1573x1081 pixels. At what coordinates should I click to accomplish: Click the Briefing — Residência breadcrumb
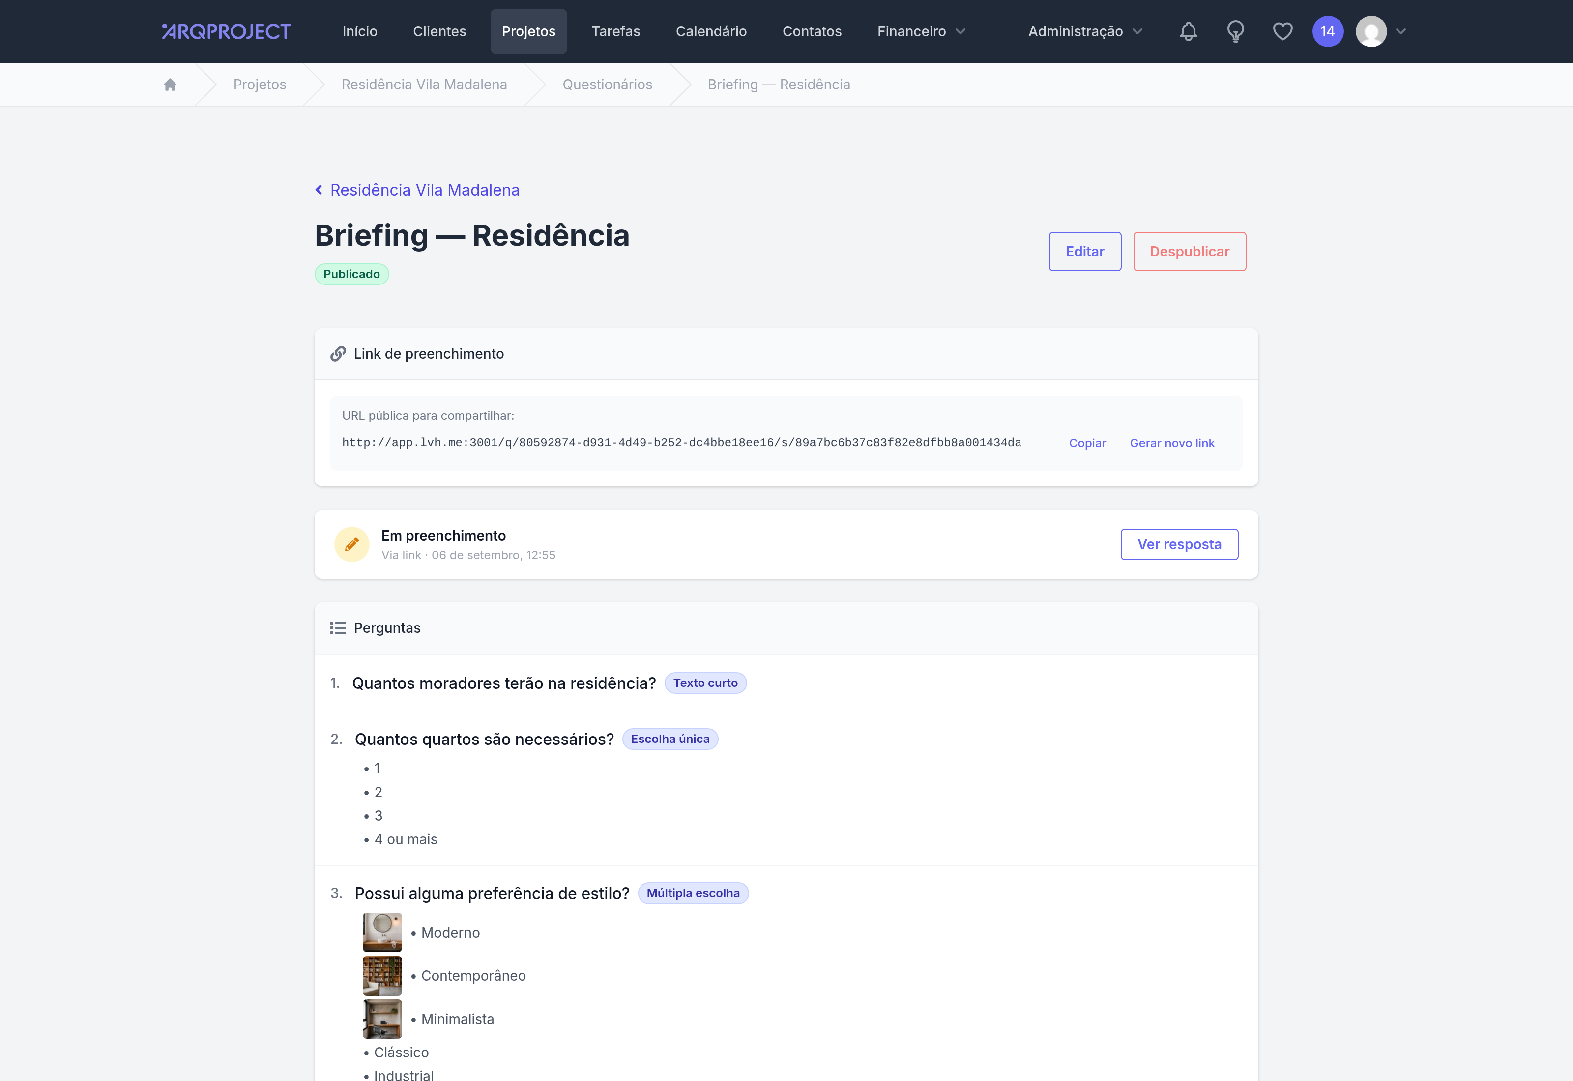click(779, 85)
